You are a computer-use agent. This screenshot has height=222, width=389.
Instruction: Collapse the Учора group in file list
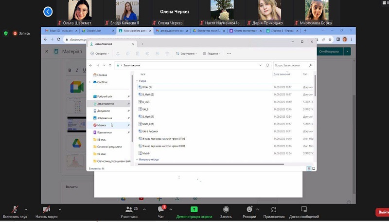[137, 81]
